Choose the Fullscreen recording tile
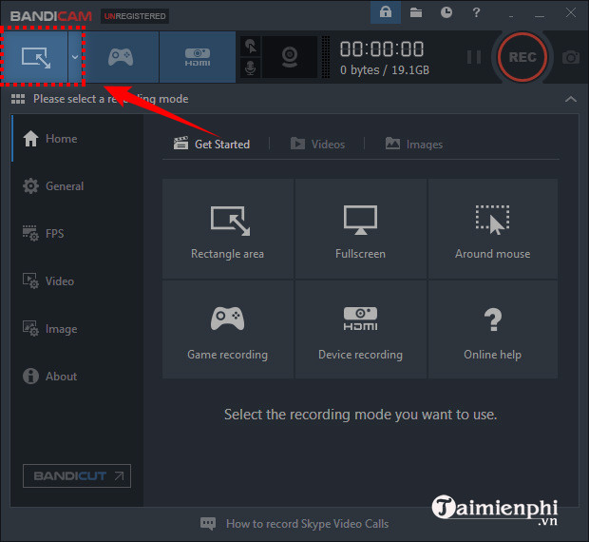 pos(360,229)
